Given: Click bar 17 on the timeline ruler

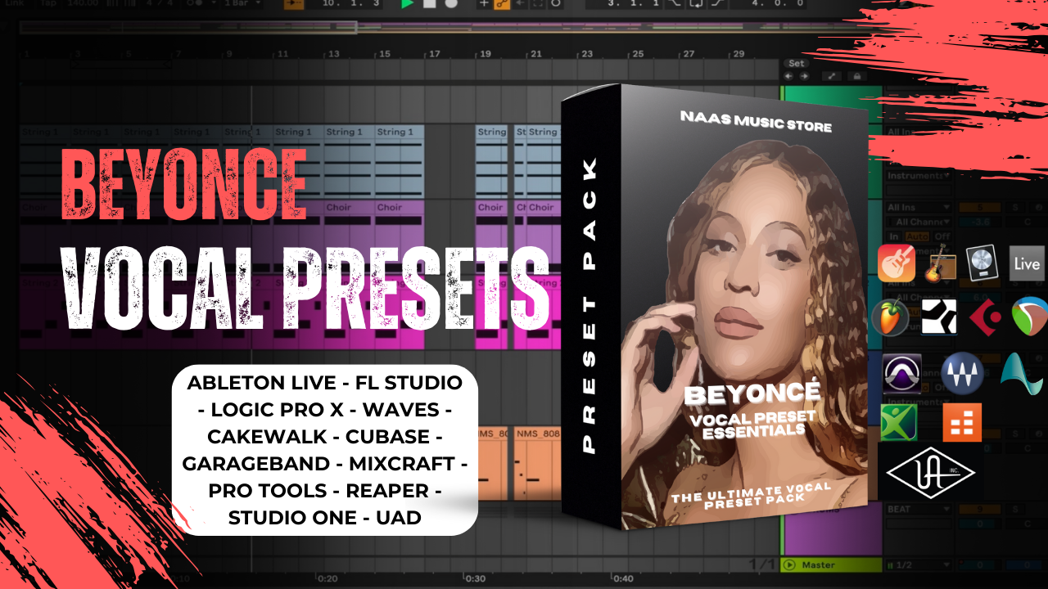Looking at the screenshot, I should click(x=435, y=54).
